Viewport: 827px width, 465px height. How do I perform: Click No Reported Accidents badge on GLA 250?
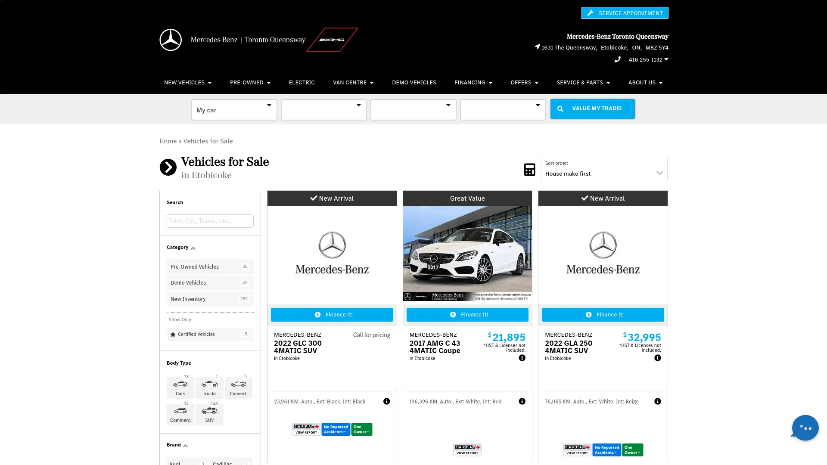point(607,450)
